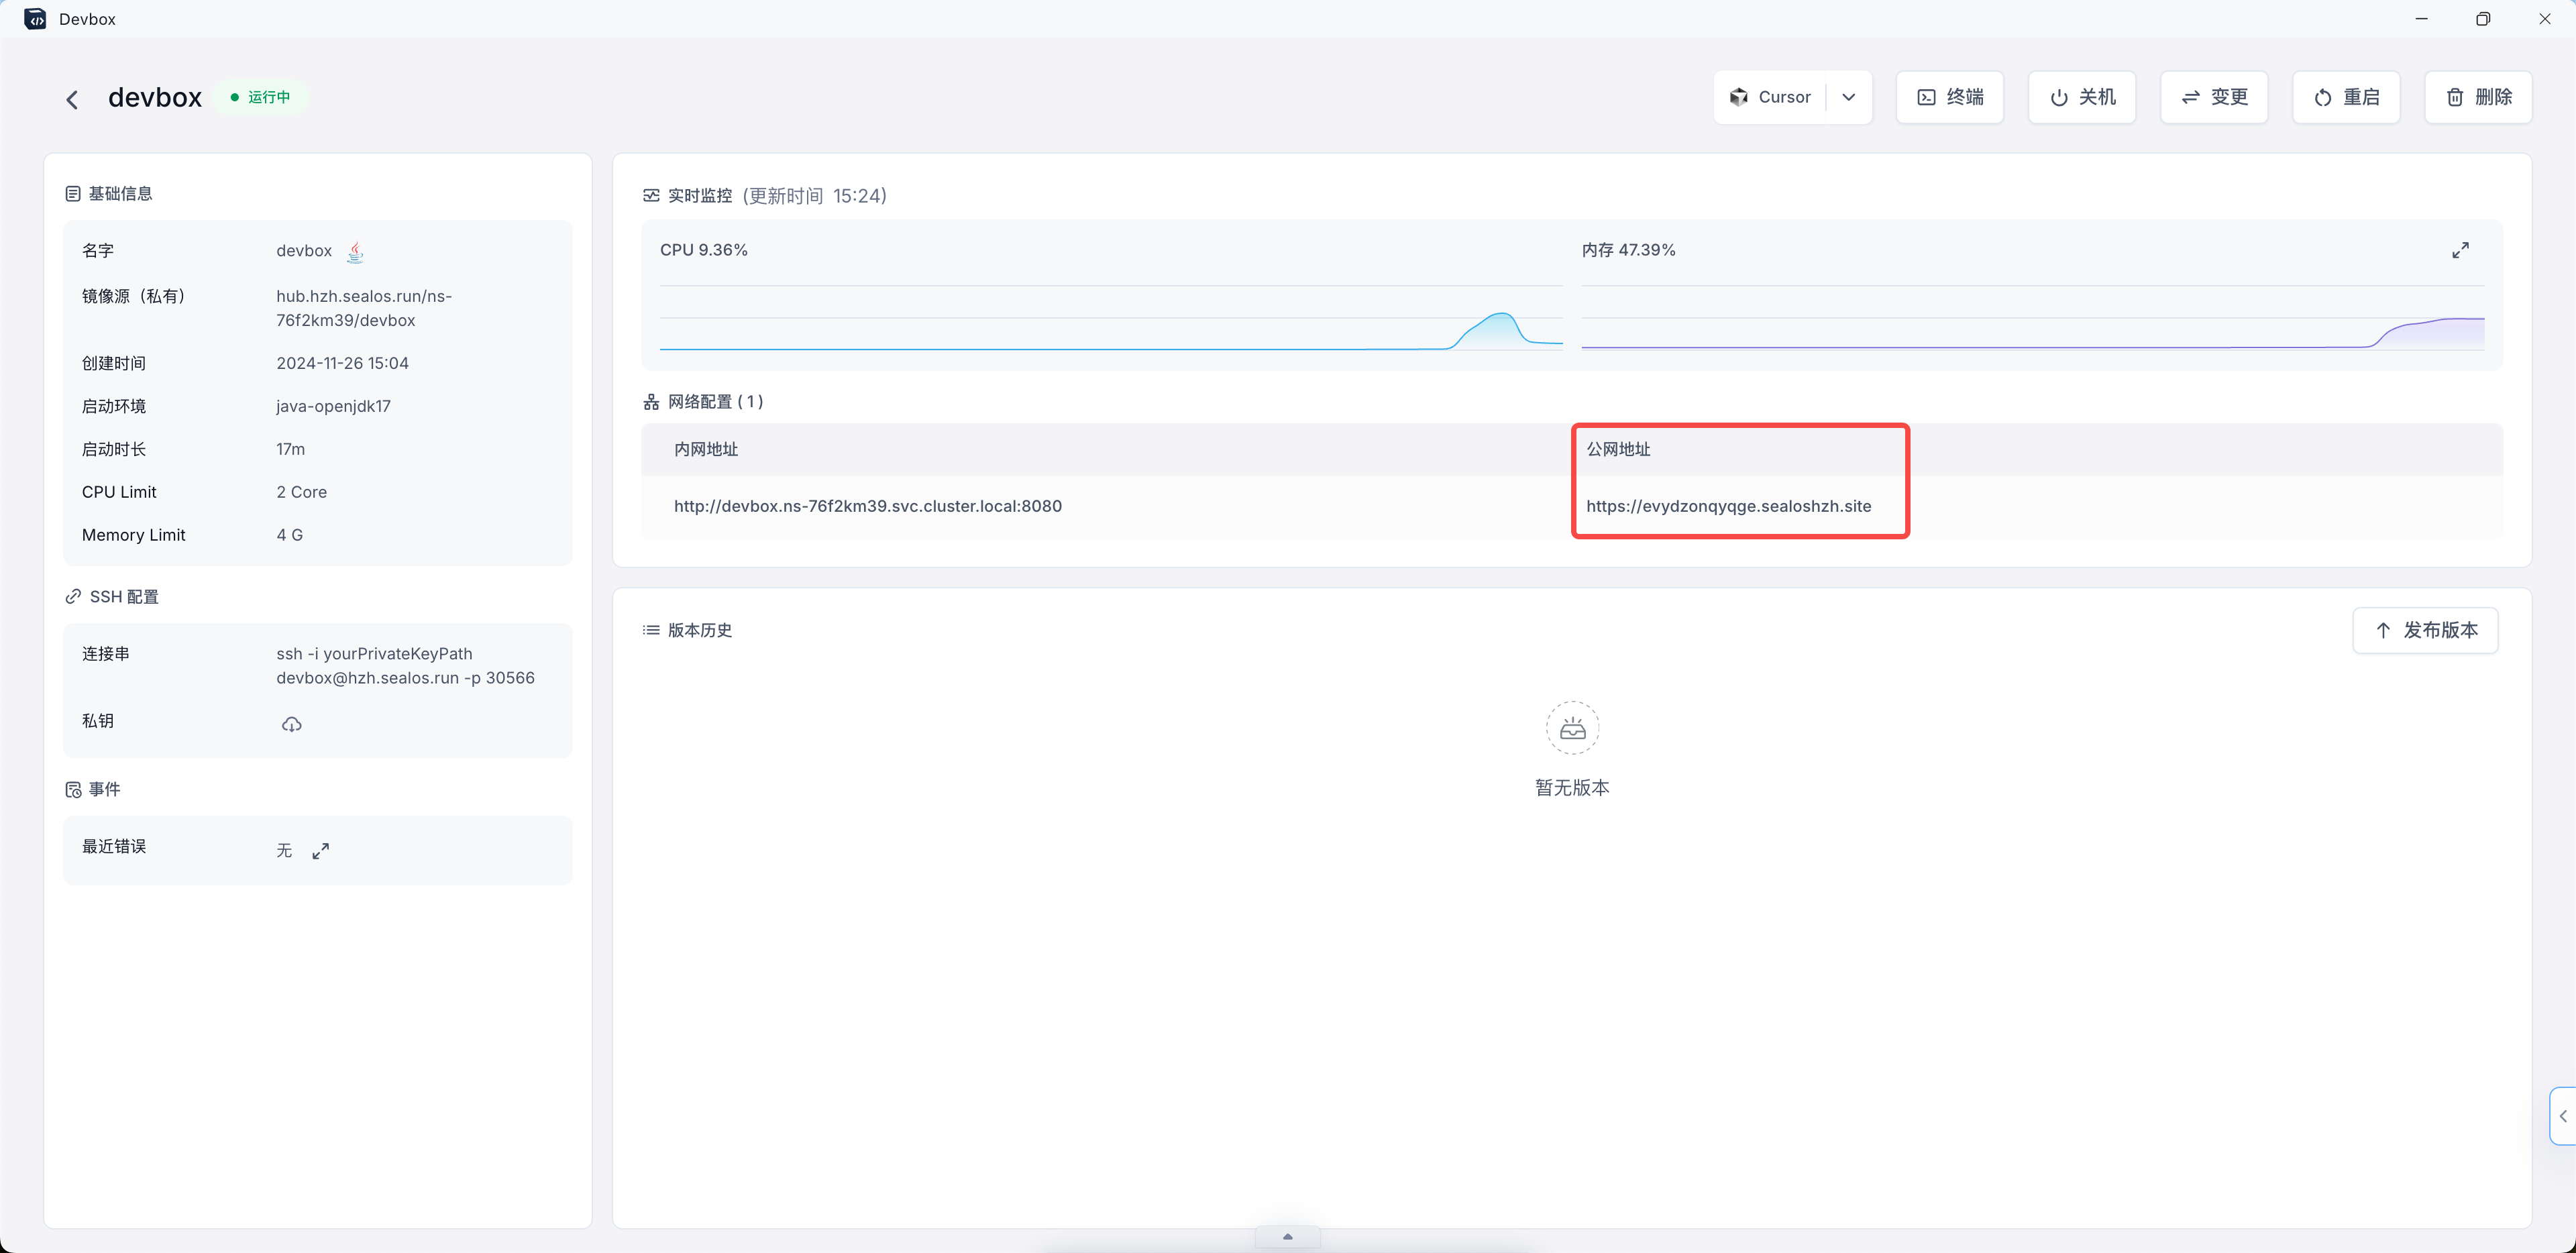Download the SSH private key
Screen dimensions: 2576x1253
pyautogui.click(x=291, y=724)
